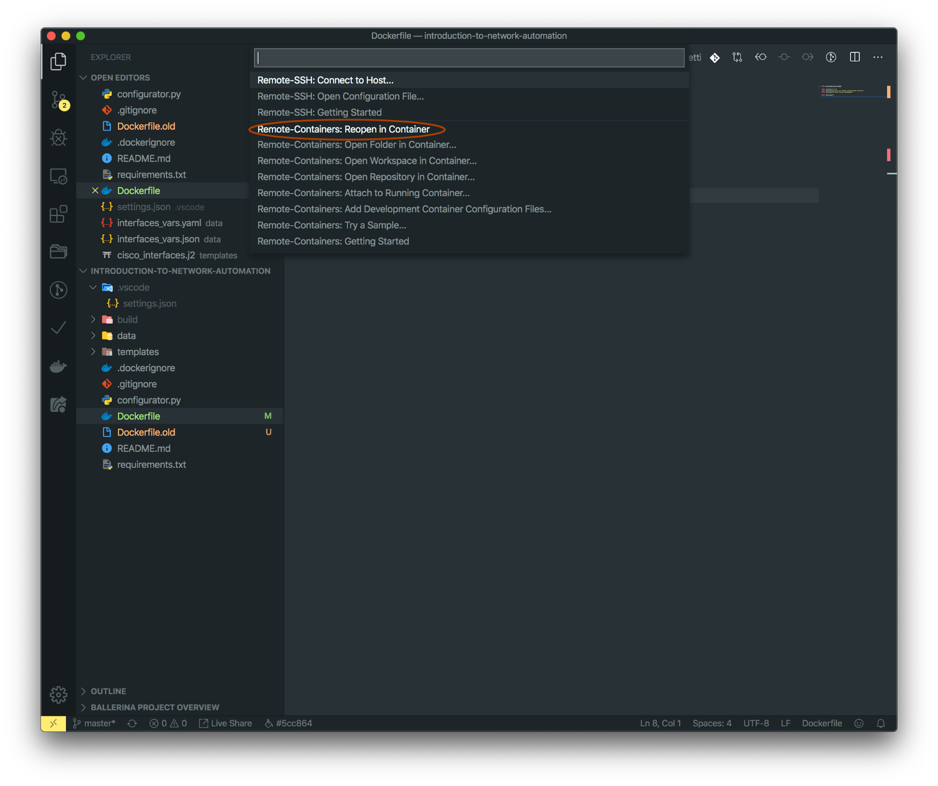Open the notifications bell in status bar

[881, 723]
